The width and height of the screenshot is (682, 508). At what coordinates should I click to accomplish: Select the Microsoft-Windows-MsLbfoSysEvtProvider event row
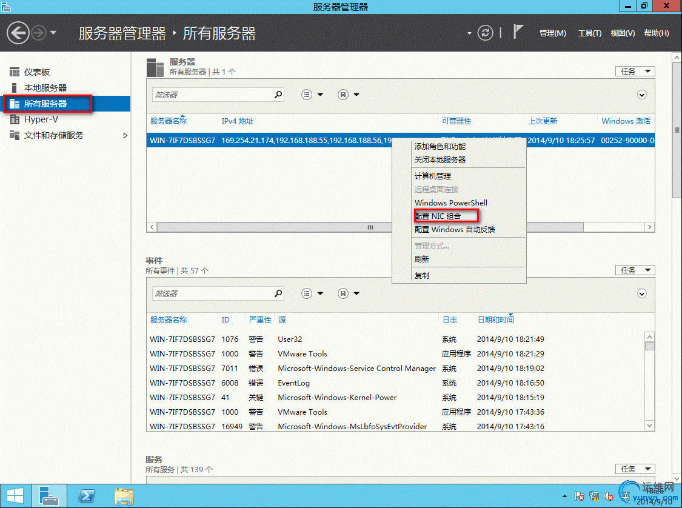(395, 426)
